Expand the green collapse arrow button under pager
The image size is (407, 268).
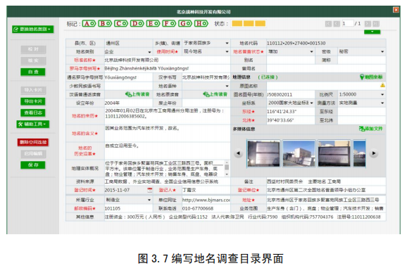coord(372,32)
